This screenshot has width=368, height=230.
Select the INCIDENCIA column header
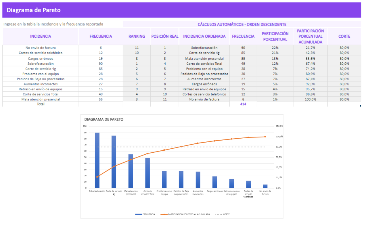(x=41, y=37)
